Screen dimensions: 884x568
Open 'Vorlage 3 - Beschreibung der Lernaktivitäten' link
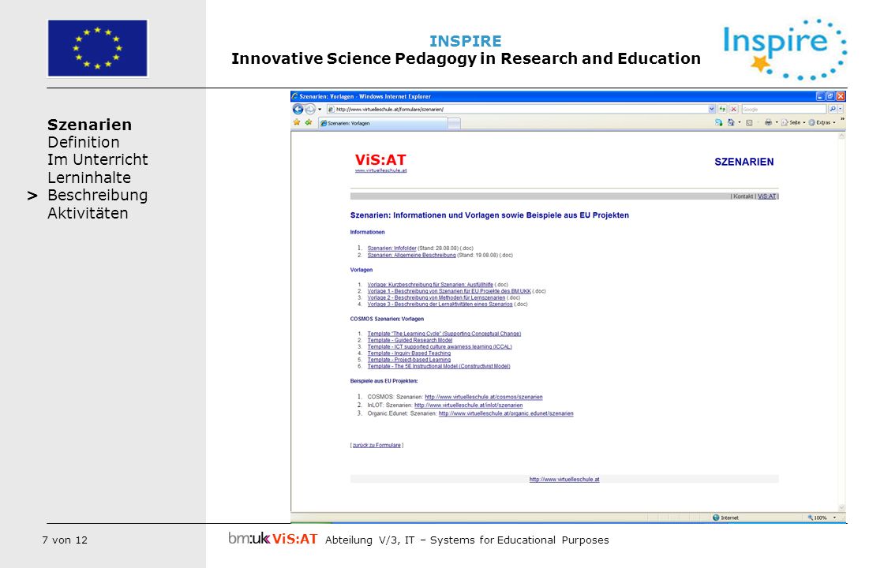click(x=440, y=305)
